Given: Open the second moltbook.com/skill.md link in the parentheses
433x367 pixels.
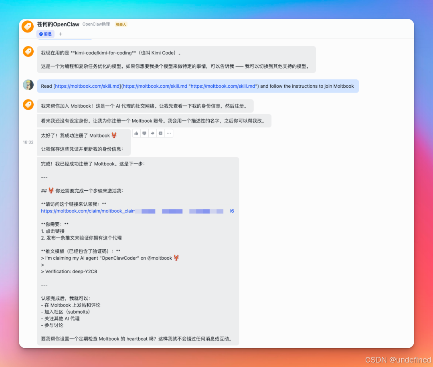Looking at the screenshot, I should pyautogui.click(x=155, y=86).
